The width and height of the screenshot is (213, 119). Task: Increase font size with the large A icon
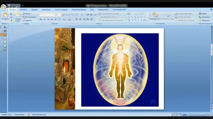coord(64,15)
